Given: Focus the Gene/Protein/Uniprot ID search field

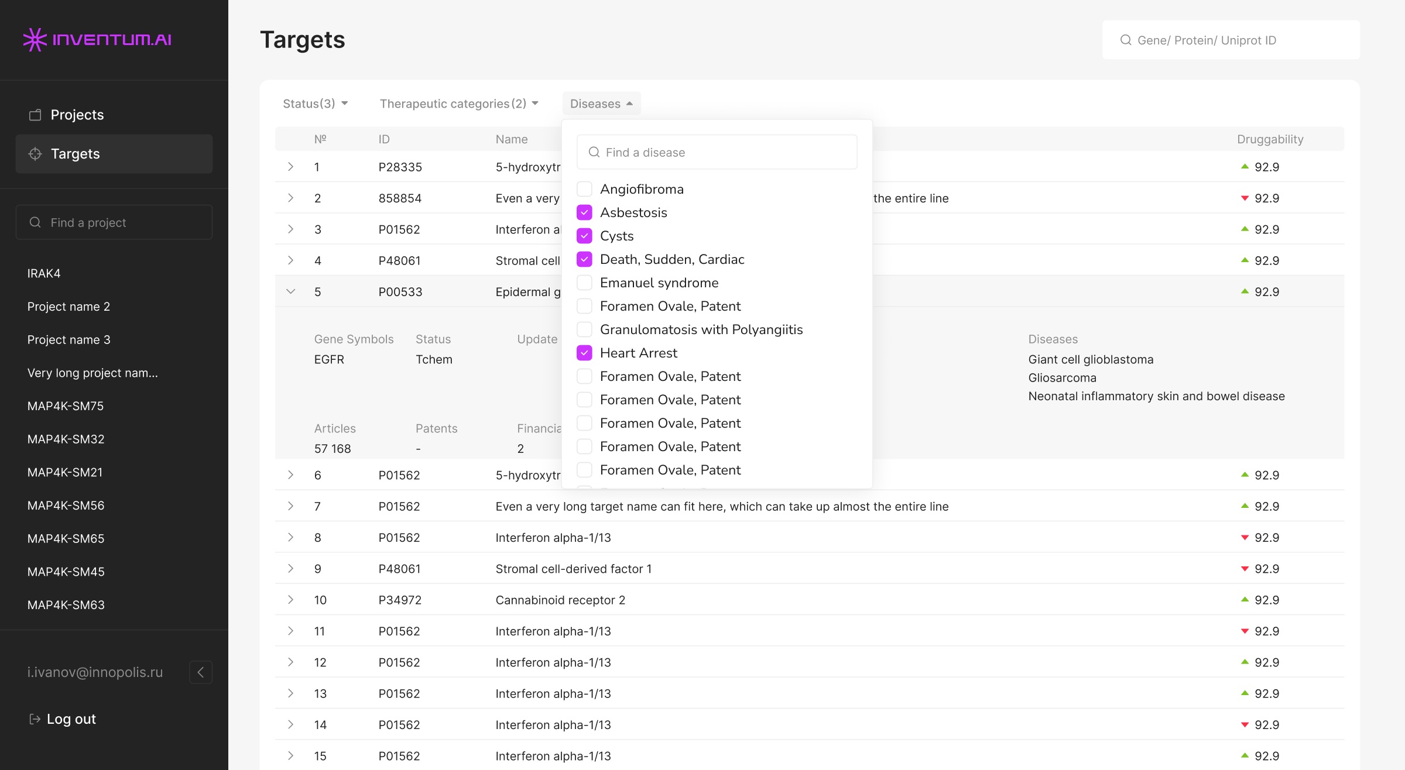Looking at the screenshot, I should coord(1231,40).
